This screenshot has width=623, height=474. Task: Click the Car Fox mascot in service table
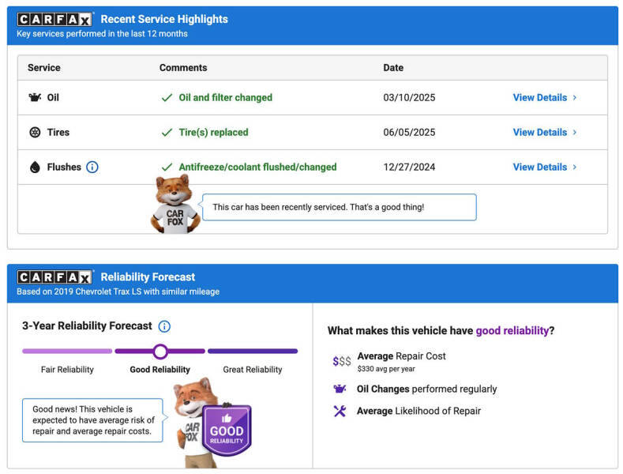(175, 205)
